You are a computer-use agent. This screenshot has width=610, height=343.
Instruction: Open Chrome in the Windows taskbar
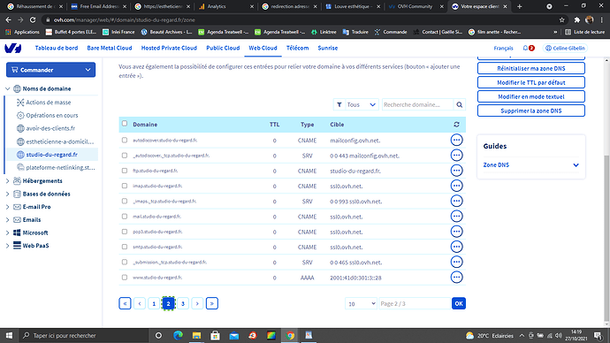(x=290, y=335)
